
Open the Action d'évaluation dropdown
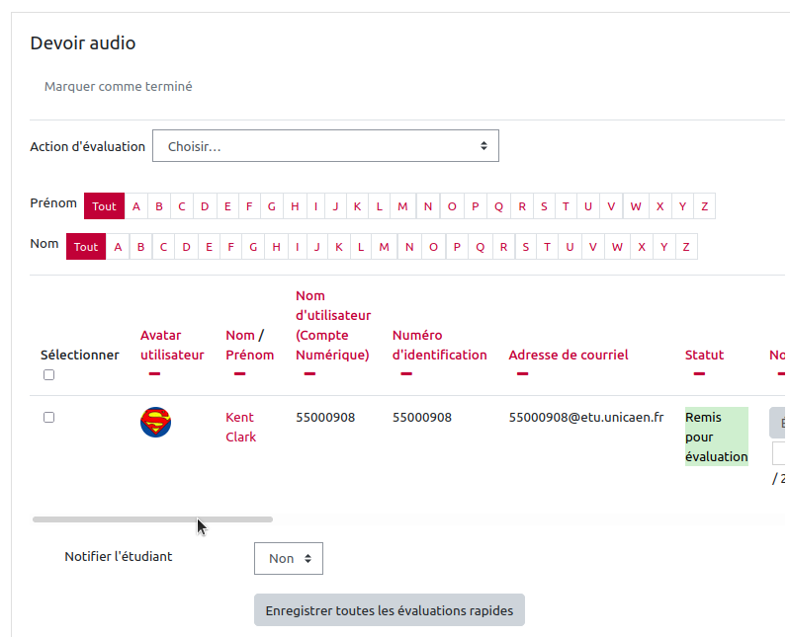click(325, 146)
